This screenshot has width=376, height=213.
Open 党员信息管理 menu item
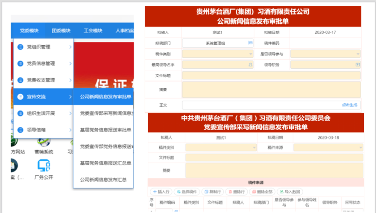click(x=43, y=64)
